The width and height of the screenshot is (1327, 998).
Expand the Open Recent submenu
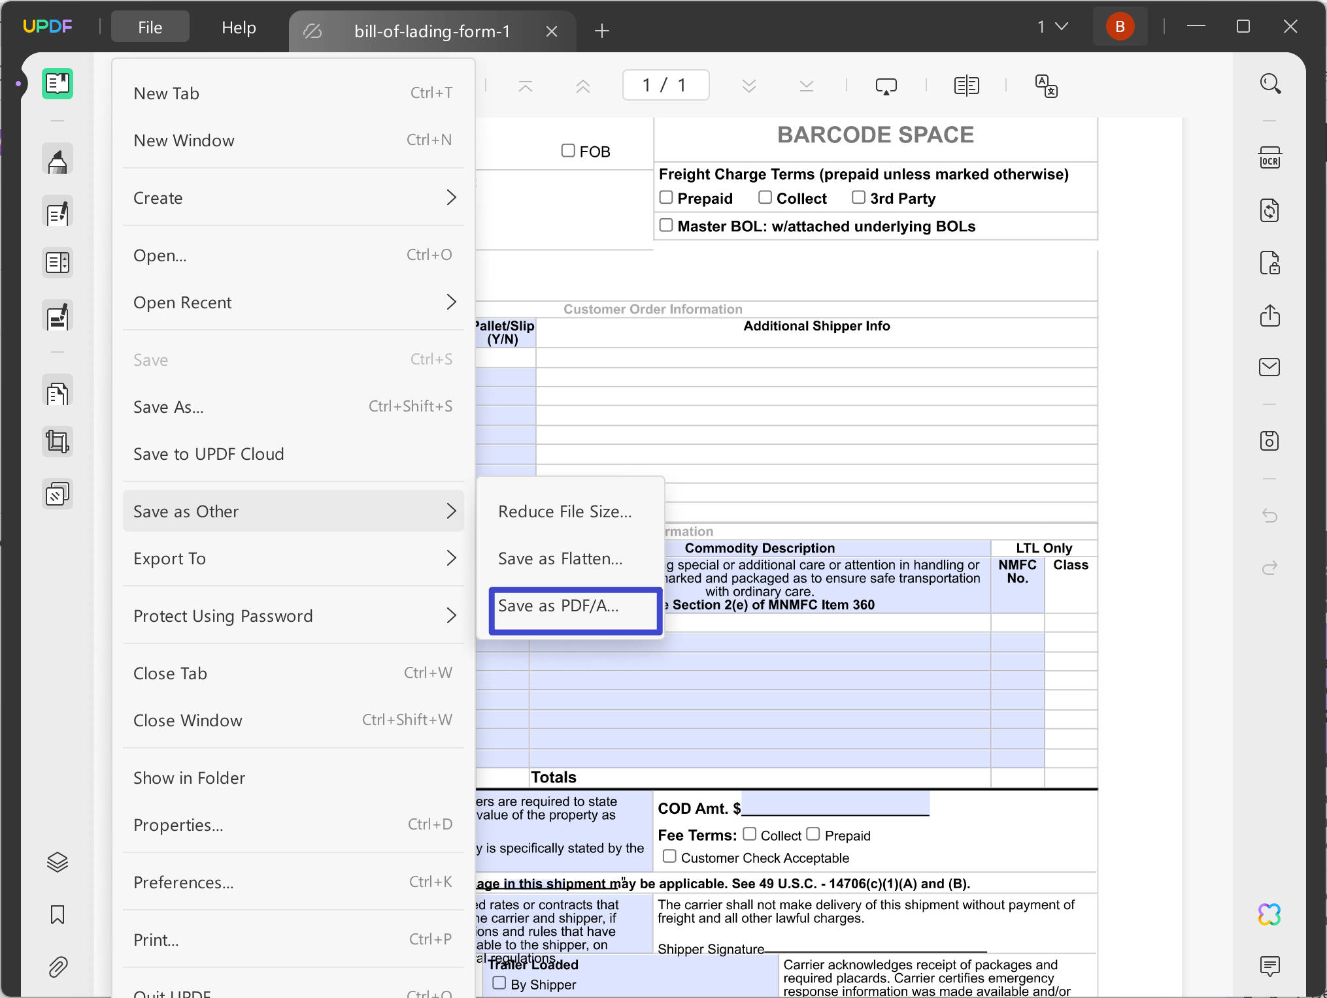pos(294,302)
